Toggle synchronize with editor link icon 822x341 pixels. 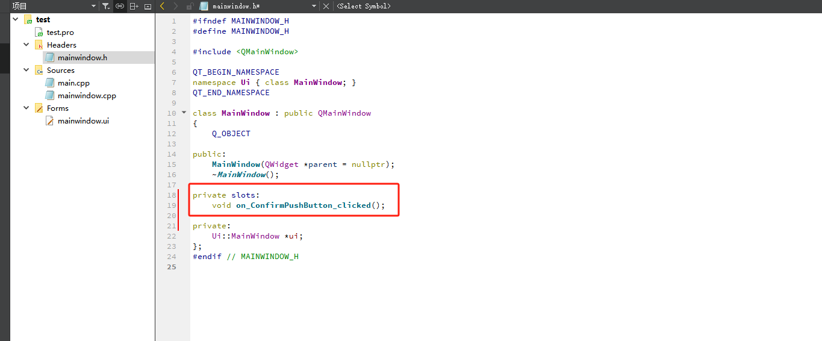point(120,6)
